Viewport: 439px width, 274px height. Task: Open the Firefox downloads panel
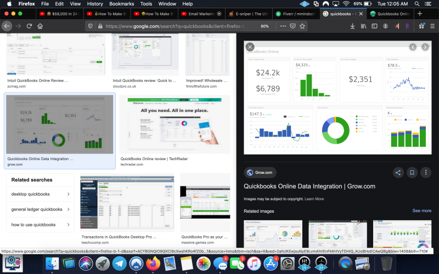click(352, 26)
